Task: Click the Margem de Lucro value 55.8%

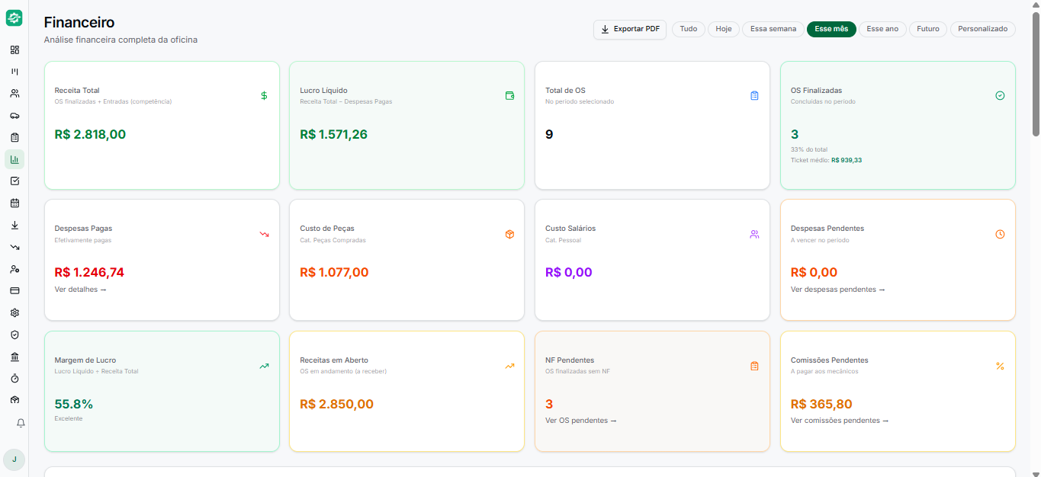Action: [74, 405]
